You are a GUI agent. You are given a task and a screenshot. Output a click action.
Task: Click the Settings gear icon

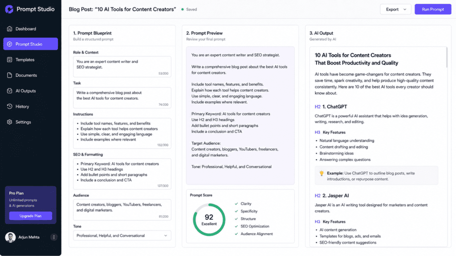click(10, 122)
